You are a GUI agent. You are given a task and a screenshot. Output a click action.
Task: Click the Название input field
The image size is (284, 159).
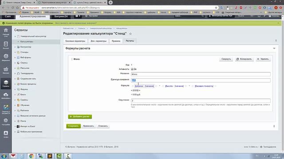click(201, 74)
